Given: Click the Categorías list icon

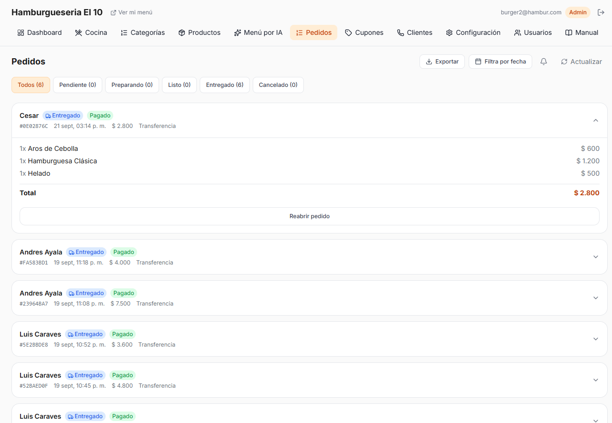Looking at the screenshot, I should coord(124,32).
